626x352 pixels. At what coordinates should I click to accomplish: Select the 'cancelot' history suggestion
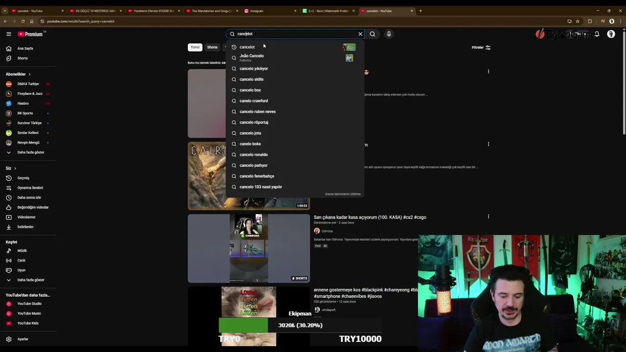pos(295,47)
